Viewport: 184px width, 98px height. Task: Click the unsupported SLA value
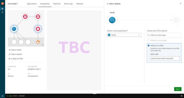click(x=33, y=76)
